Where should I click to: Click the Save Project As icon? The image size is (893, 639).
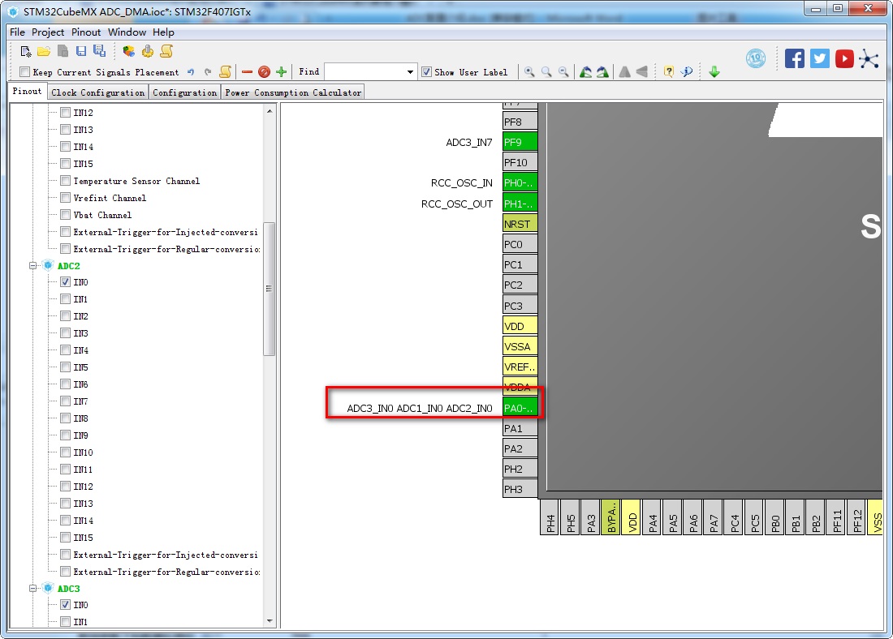(100, 52)
